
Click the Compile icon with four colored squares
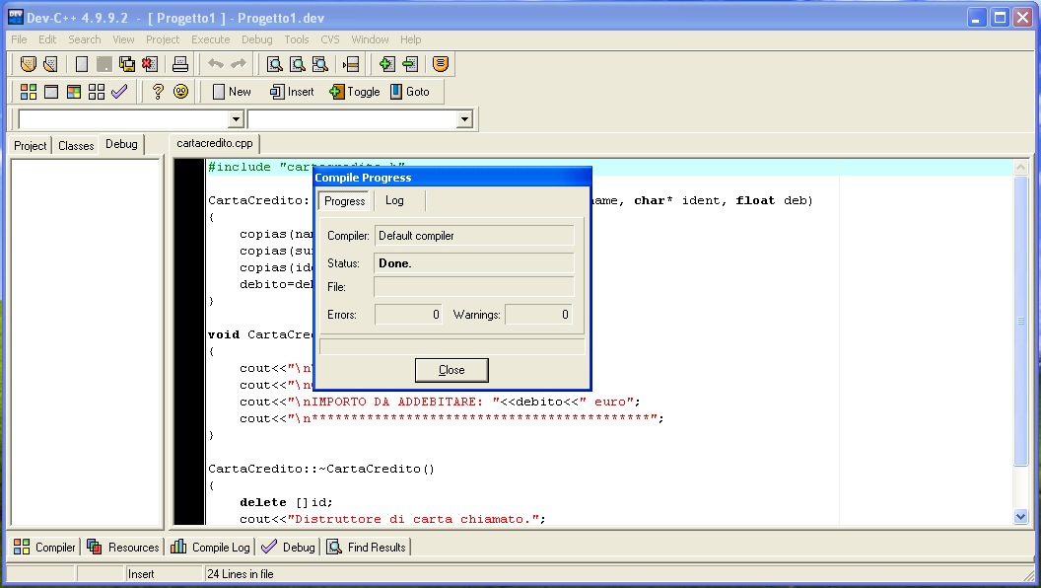(29, 92)
